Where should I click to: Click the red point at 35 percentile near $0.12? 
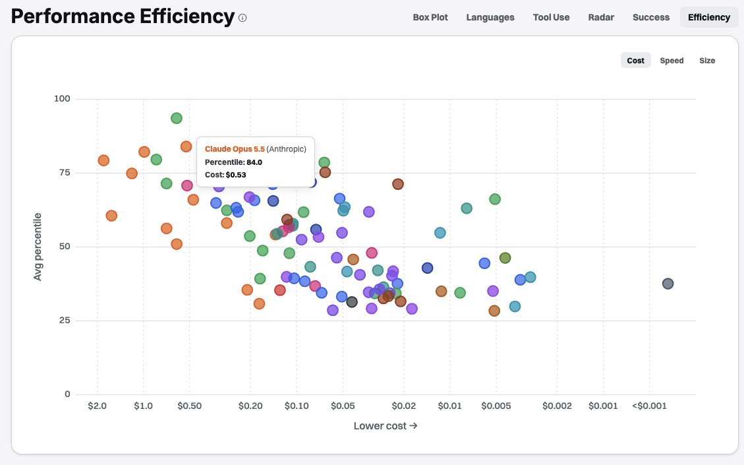280,290
